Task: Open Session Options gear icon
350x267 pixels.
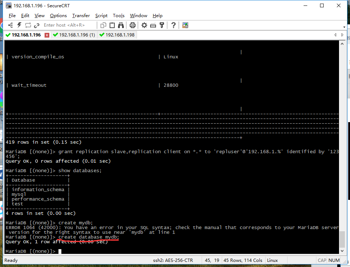Action: (144, 25)
